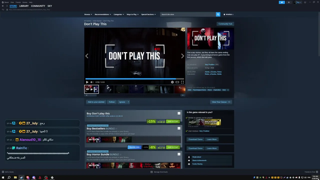320x180 pixels.
Task: Add Bestsellers bundle to cart
Action: pyautogui.click(x=173, y=147)
